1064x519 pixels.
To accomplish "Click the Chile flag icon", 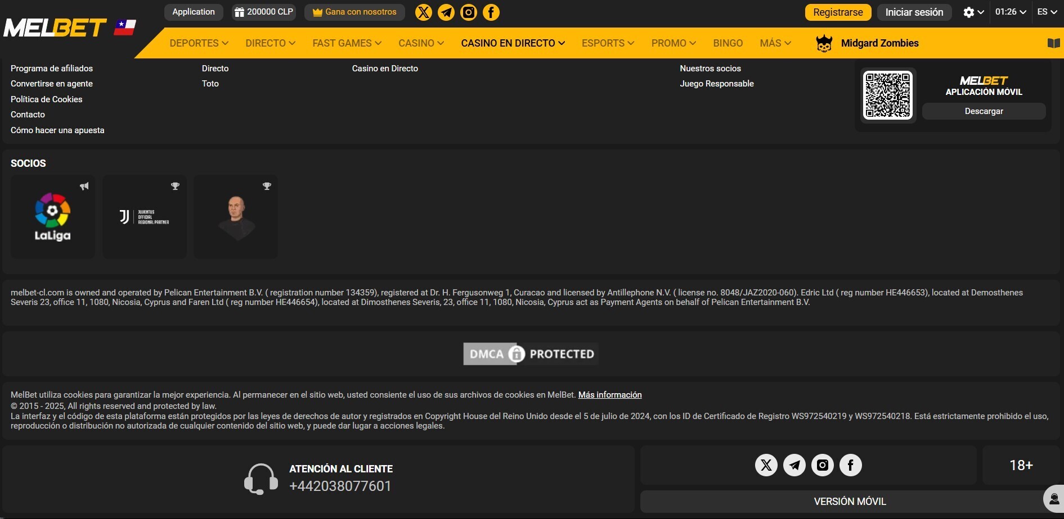I will [x=124, y=27].
